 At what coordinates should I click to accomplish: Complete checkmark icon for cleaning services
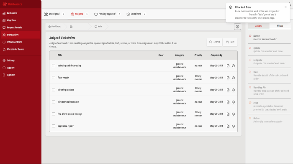pos(234,90)
